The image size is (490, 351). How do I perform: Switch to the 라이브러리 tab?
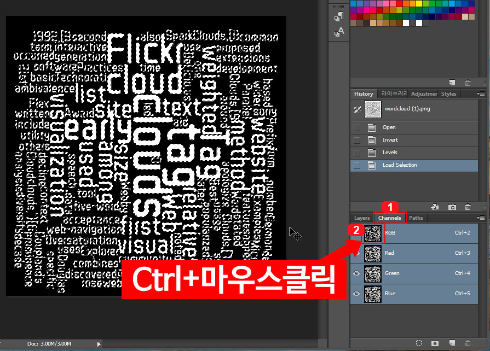(x=394, y=93)
